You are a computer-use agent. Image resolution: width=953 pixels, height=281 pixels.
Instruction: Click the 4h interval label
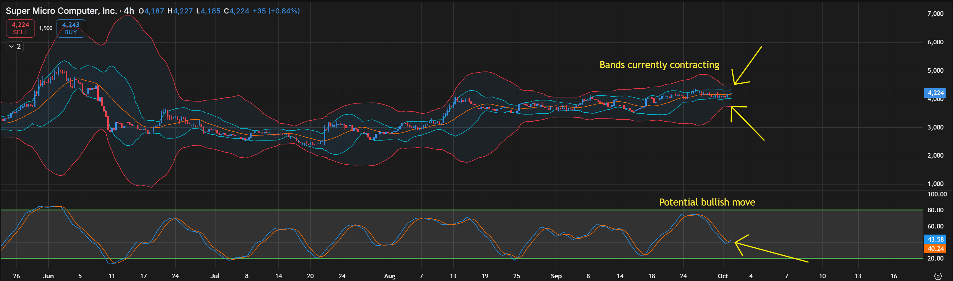(129, 11)
